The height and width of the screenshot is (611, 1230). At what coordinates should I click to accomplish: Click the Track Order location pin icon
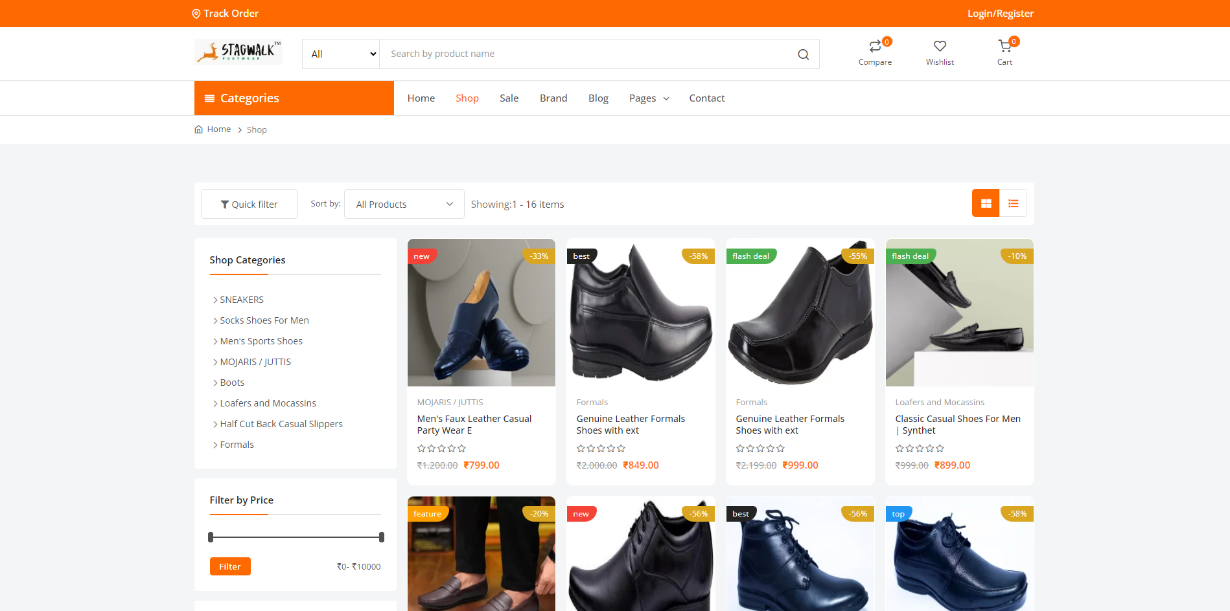click(196, 14)
